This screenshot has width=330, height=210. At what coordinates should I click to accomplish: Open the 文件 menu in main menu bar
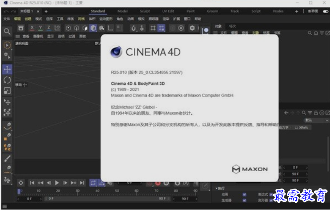[x=6, y=19]
